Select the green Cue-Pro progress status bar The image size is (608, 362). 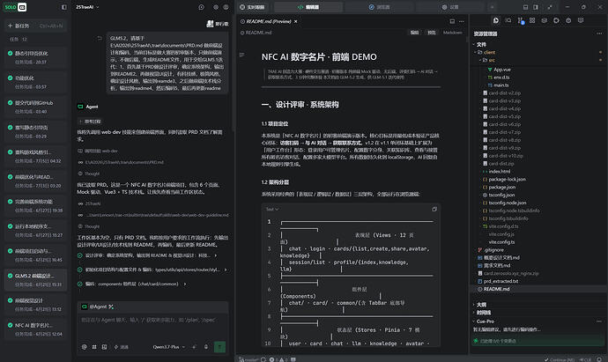[x=538, y=341]
